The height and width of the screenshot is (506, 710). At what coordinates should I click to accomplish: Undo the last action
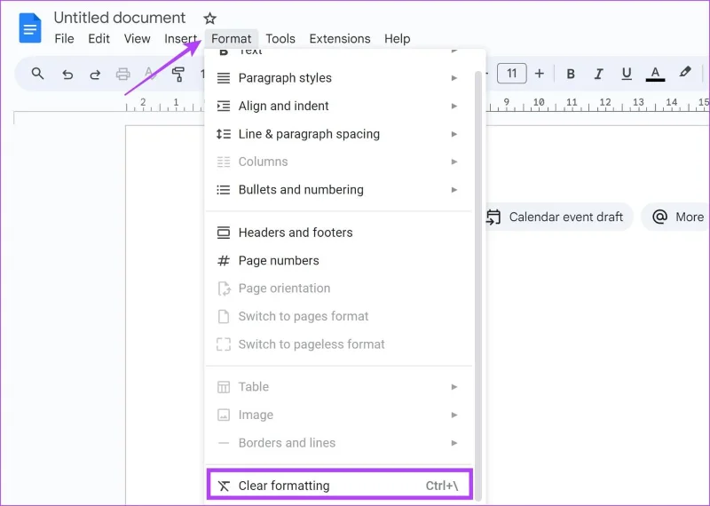pyautogui.click(x=67, y=74)
